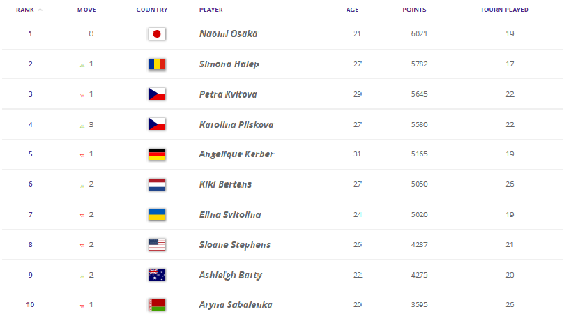Click the Netherlands flag for Kiki Bertens
The height and width of the screenshot is (321, 571).
[157, 184]
